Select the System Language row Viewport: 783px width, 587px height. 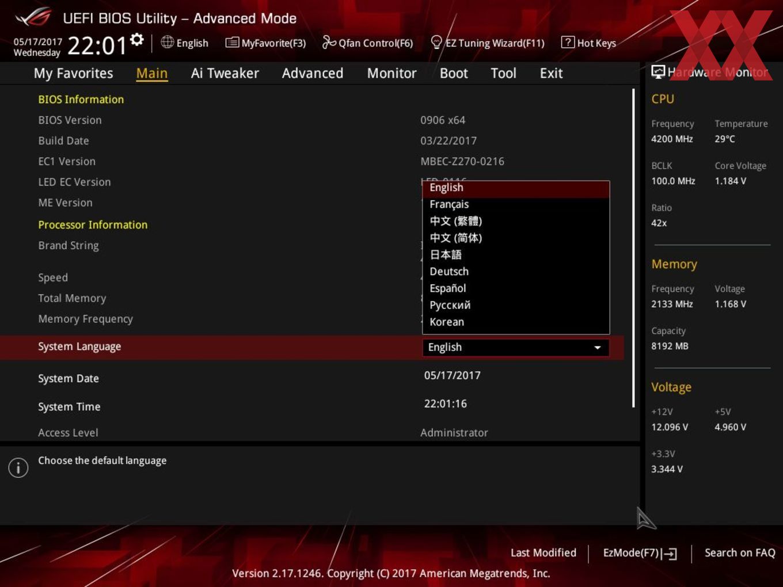pyautogui.click(x=311, y=347)
